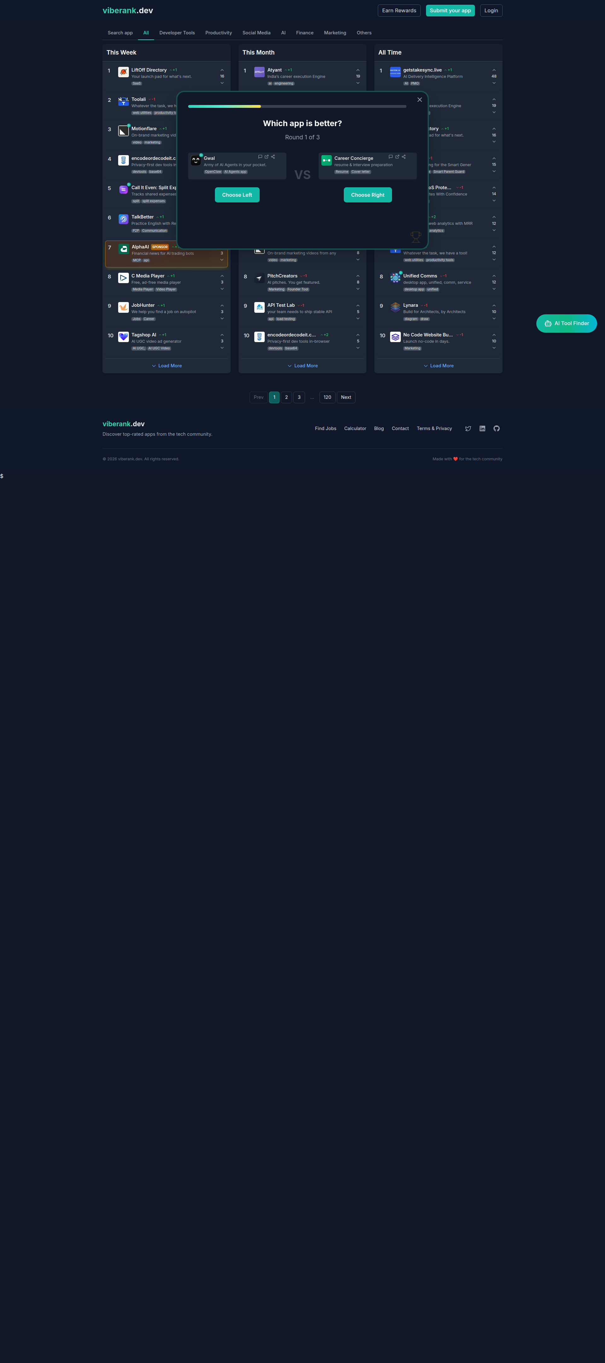The height and width of the screenshot is (1363, 605).
Task: Open the GitHub icon in footer
Action: coord(497,428)
